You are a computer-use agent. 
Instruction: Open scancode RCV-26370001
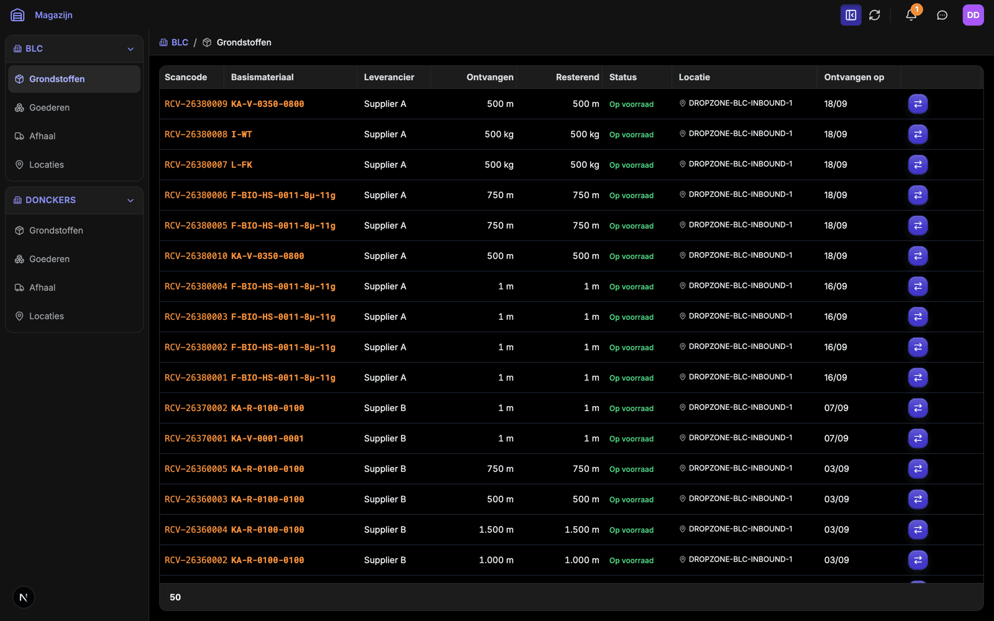196,438
